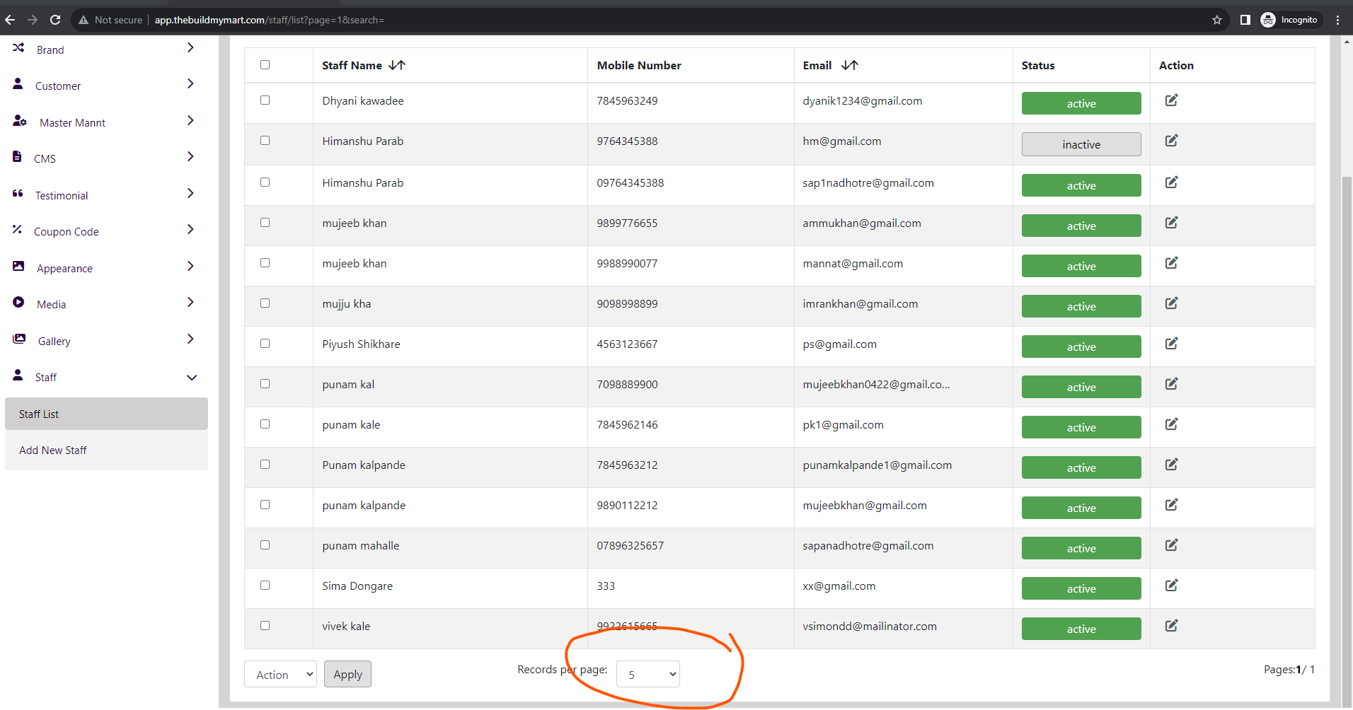This screenshot has width=1353, height=710.
Task: Edit staff with mobile 09764345388
Action: pyautogui.click(x=1171, y=182)
